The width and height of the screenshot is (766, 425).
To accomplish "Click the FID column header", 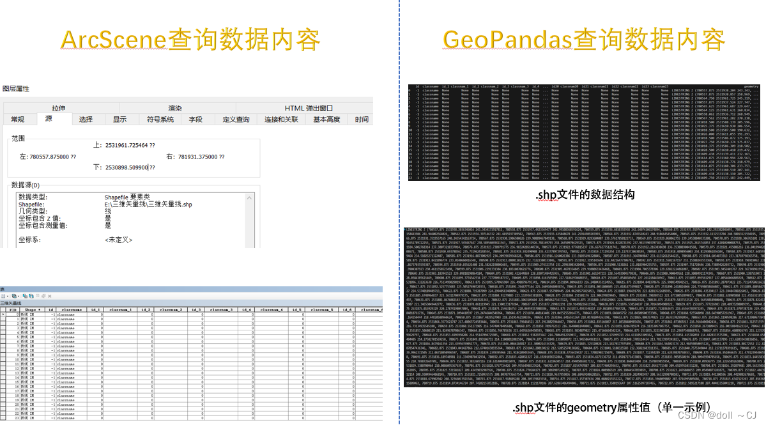I will pyautogui.click(x=13, y=310).
